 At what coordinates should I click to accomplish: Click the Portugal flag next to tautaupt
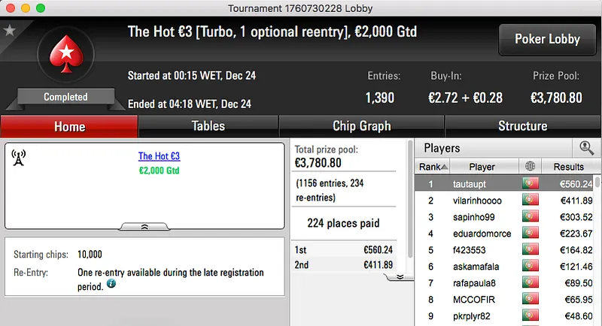tap(531, 183)
